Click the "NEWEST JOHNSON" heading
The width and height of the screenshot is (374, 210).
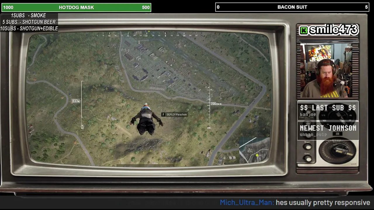328,128
